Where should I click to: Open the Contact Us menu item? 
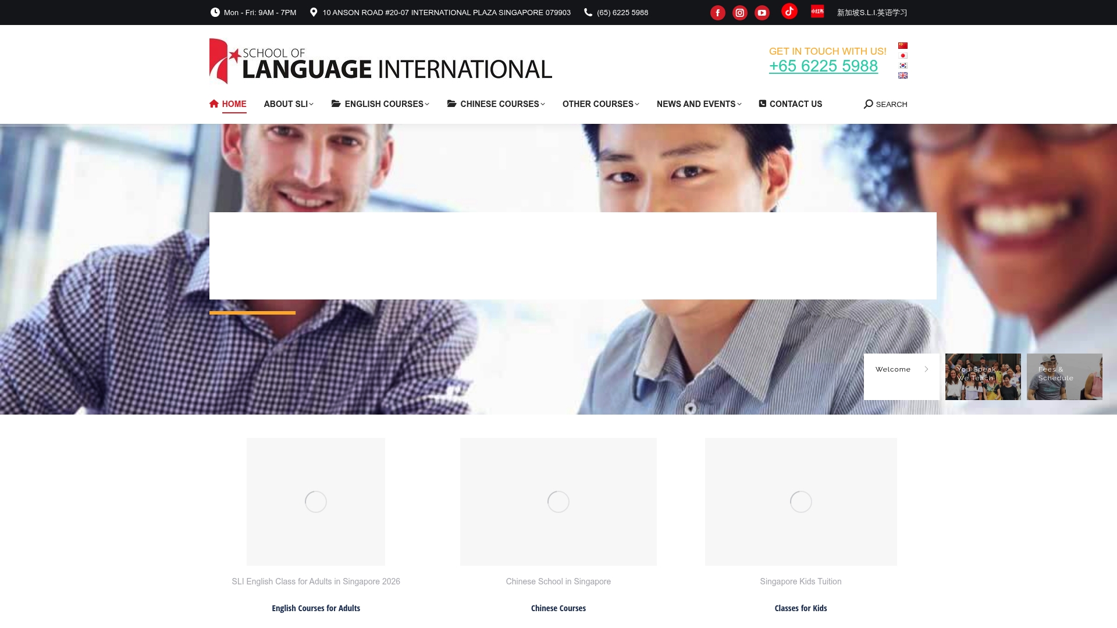(790, 104)
